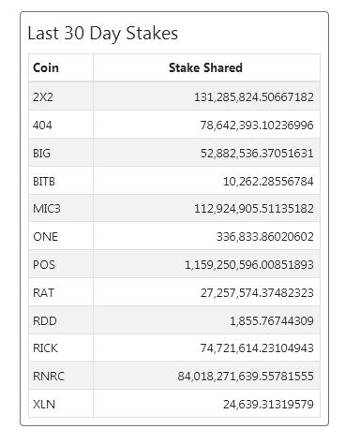The height and width of the screenshot is (444, 345).
Task: Click the Last 30 Day Stakes heading
Action: click(x=103, y=33)
